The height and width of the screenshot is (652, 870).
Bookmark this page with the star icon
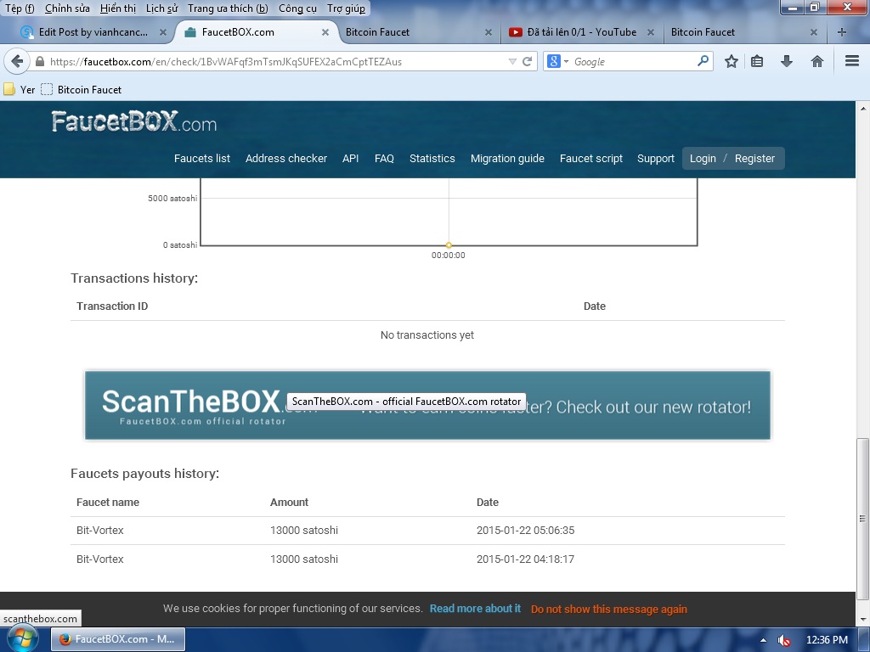coord(732,61)
